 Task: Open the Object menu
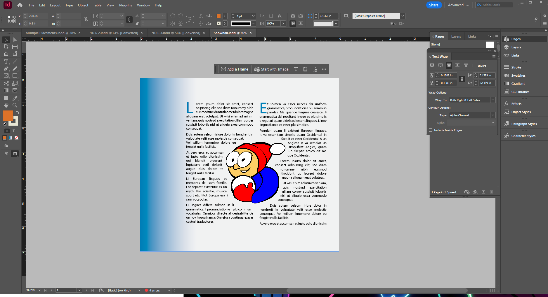83,5
